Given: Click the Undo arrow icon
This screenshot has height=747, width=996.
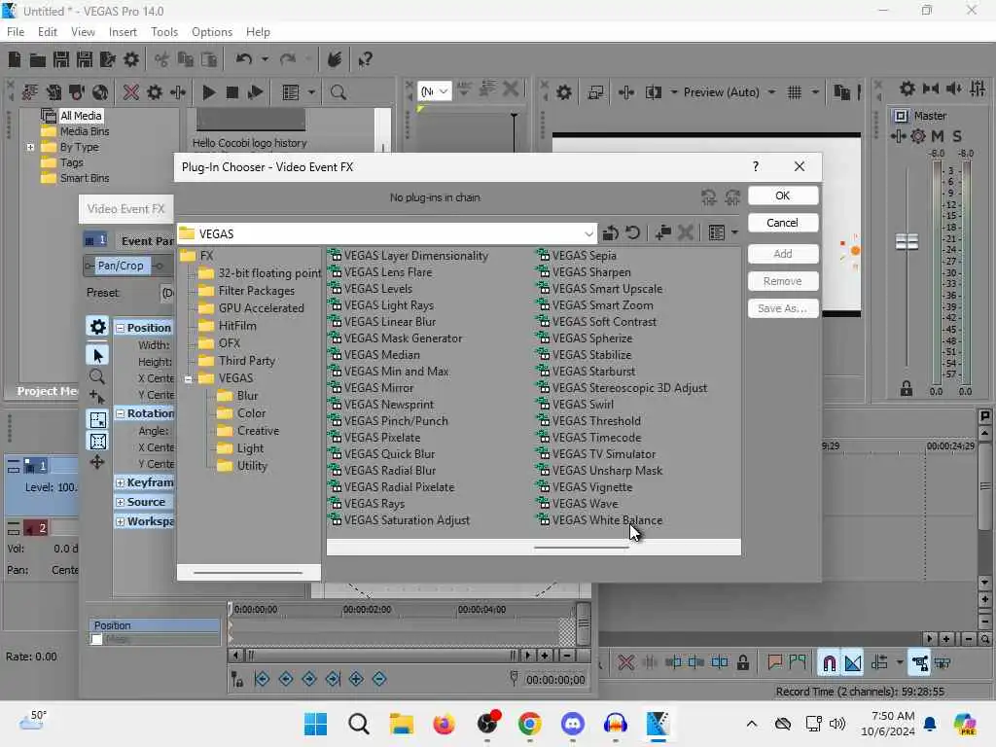Looking at the screenshot, I should (x=244, y=59).
